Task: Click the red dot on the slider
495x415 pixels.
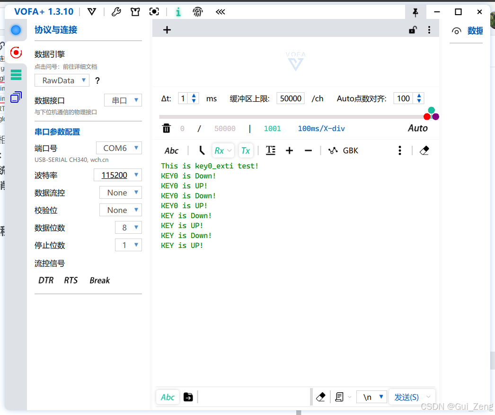Action: point(427,117)
